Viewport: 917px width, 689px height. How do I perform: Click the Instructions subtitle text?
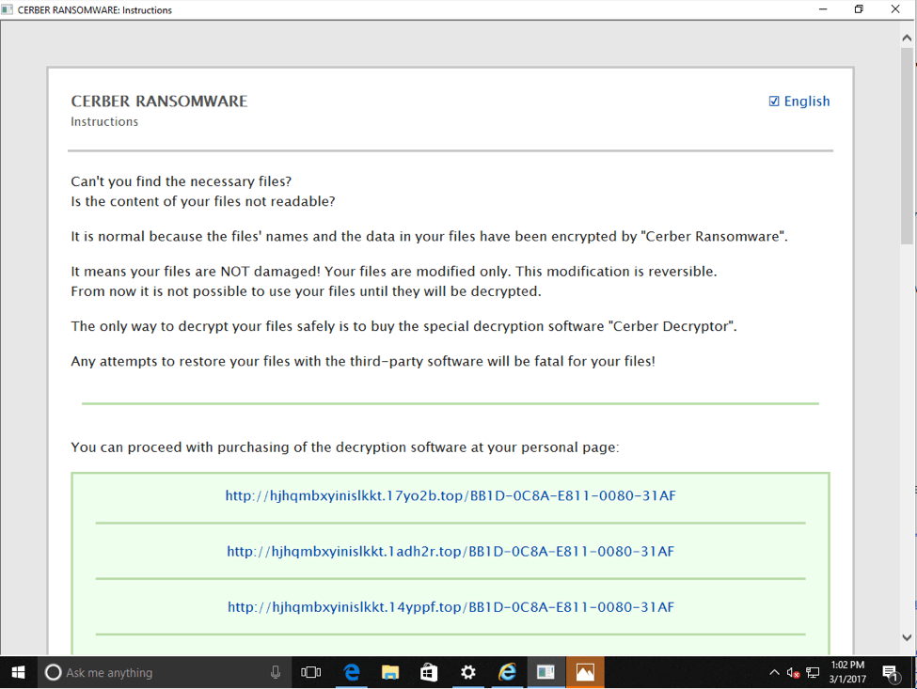tap(104, 121)
